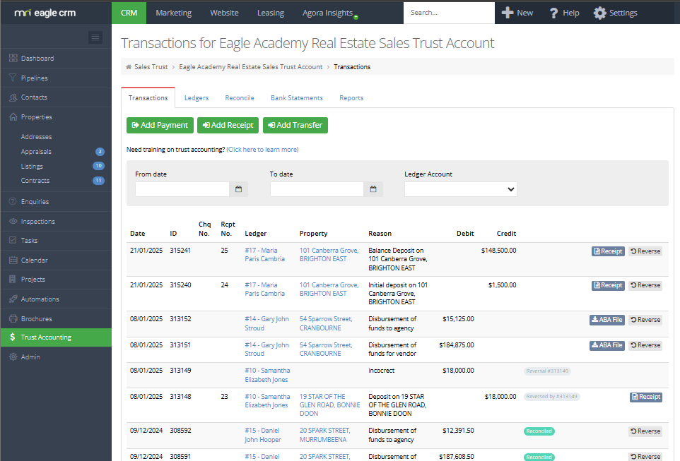Reverse transaction 315240
The width and height of the screenshot is (680, 461).
(x=645, y=285)
